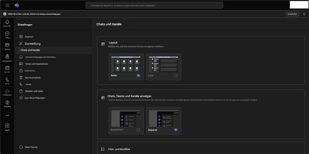Click the Chat- und Kanalliste heading
The width and height of the screenshot is (309, 154).
pyautogui.click(x=119, y=149)
